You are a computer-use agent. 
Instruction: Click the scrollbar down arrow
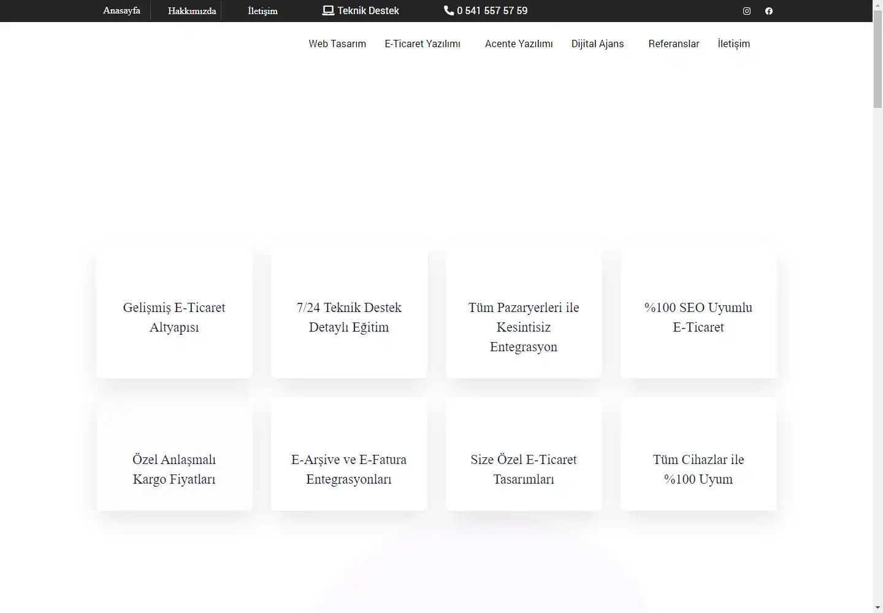[x=877, y=607]
